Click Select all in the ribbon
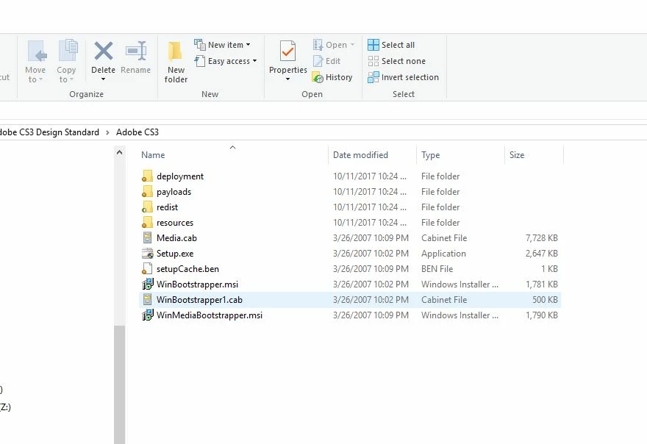This screenshot has height=444, width=647. tap(391, 45)
